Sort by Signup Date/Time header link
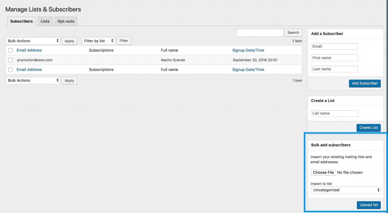The width and height of the screenshot is (388, 213). pyautogui.click(x=248, y=50)
